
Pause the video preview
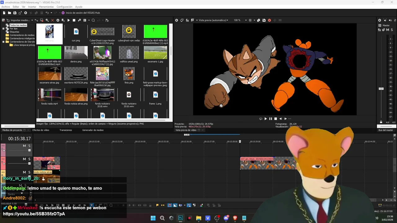270,119
